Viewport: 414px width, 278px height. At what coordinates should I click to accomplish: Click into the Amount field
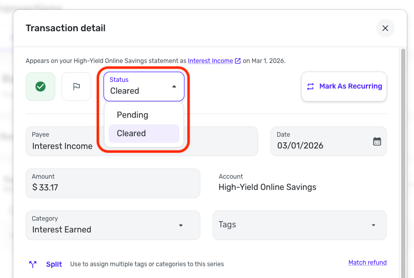point(113,187)
